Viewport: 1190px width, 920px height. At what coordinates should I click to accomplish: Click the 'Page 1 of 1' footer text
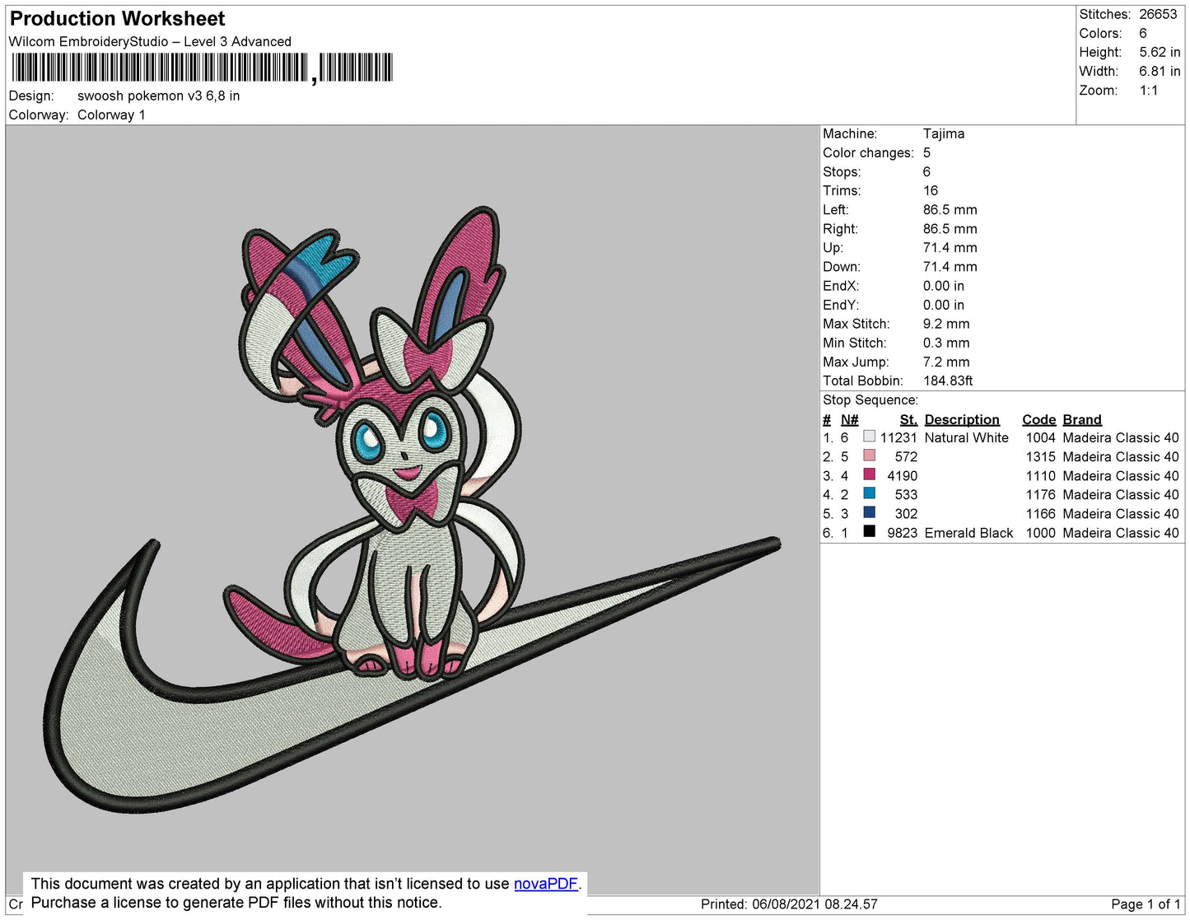point(1145,904)
